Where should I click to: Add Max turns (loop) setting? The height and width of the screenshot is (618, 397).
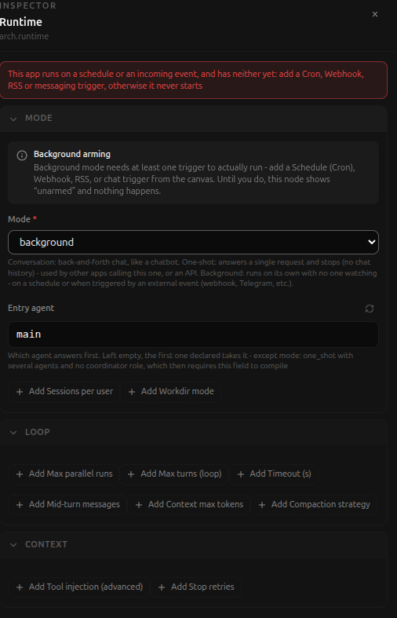tap(174, 474)
